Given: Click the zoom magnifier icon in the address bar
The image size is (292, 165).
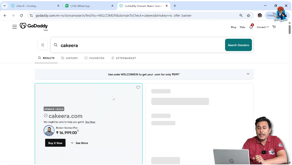Looking at the screenshot, I should [x=241, y=15].
